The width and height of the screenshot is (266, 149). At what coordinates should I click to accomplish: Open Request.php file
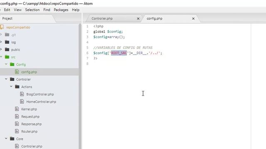click(x=30, y=117)
